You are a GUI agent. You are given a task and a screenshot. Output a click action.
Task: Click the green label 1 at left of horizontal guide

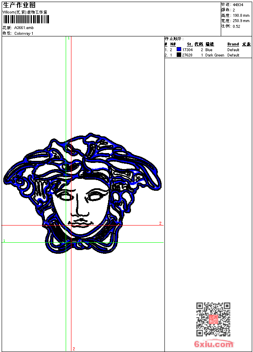(4, 241)
